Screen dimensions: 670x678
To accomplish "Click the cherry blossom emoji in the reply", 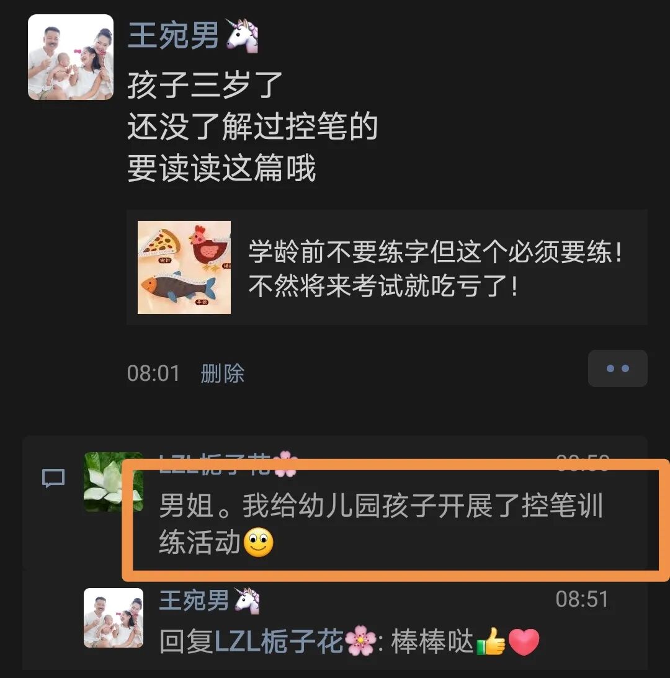I will pos(360,641).
